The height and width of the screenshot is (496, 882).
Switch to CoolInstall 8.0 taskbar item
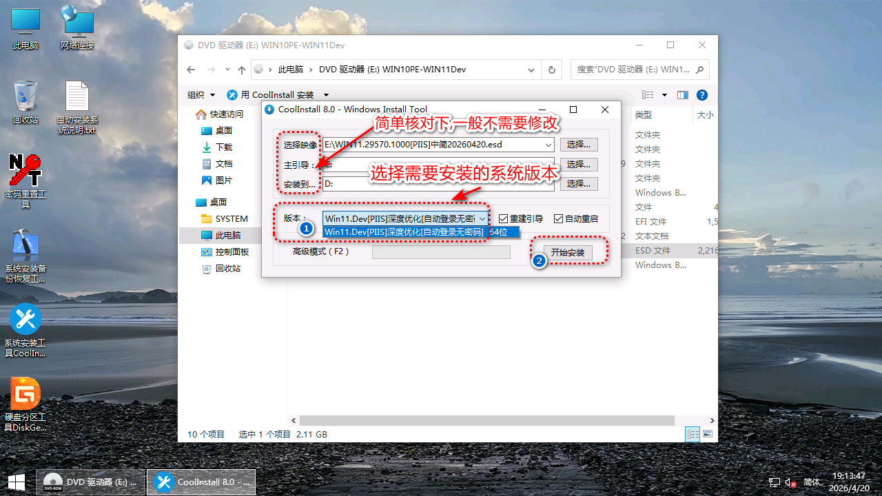pyautogui.click(x=201, y=482)
